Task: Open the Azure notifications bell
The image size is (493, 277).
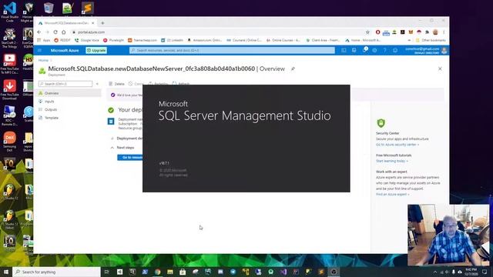Action: point(364,50)
